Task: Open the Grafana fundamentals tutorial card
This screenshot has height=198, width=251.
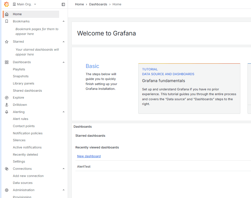Action: coord(189,88)
